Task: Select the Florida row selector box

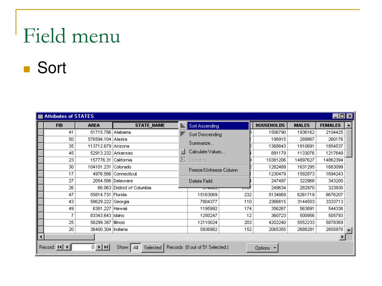Action: tap(41, 195)
